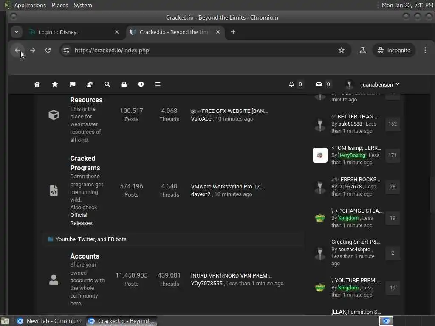
Task: Select the Cracked.io browser tab
Action: pos(175,32)
